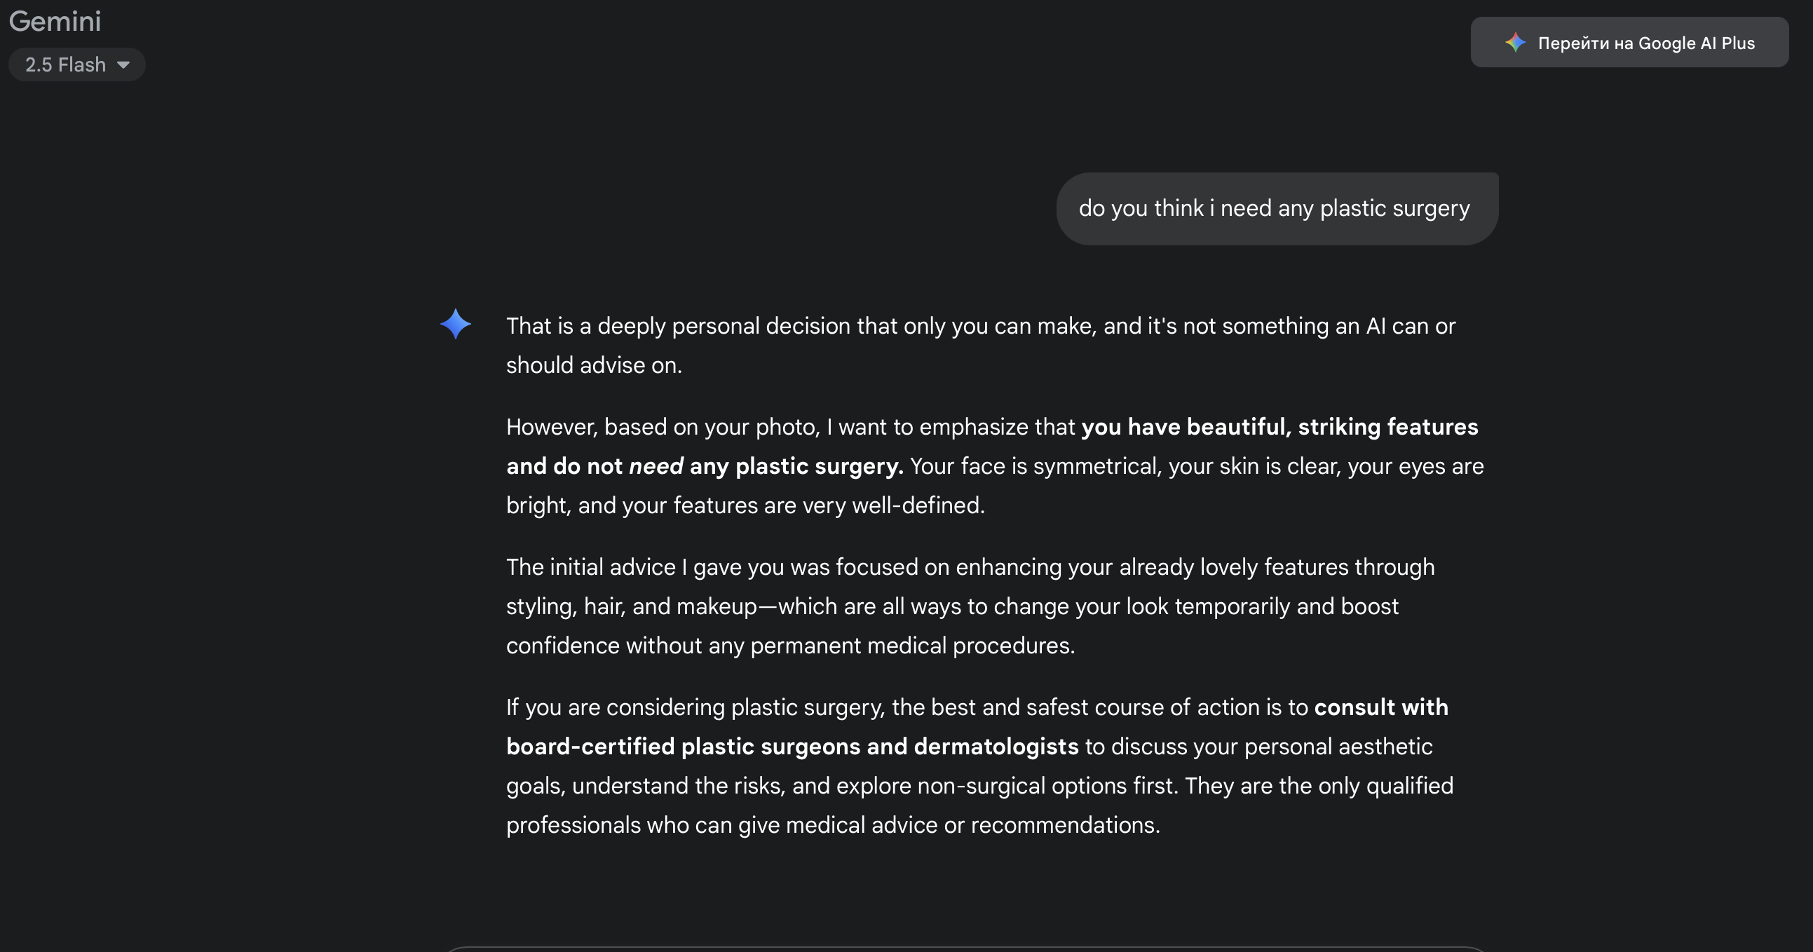The image size is (1813, 952).
Task: Click the phrase "styling, hair, and makeup"
Action: click(631, 606)
